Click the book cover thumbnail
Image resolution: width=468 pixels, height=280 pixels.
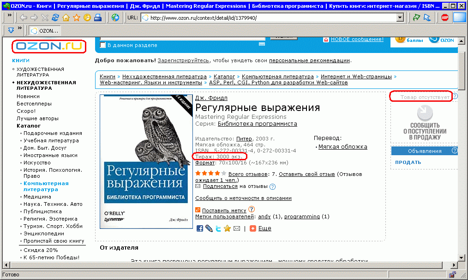click(146, 162)
